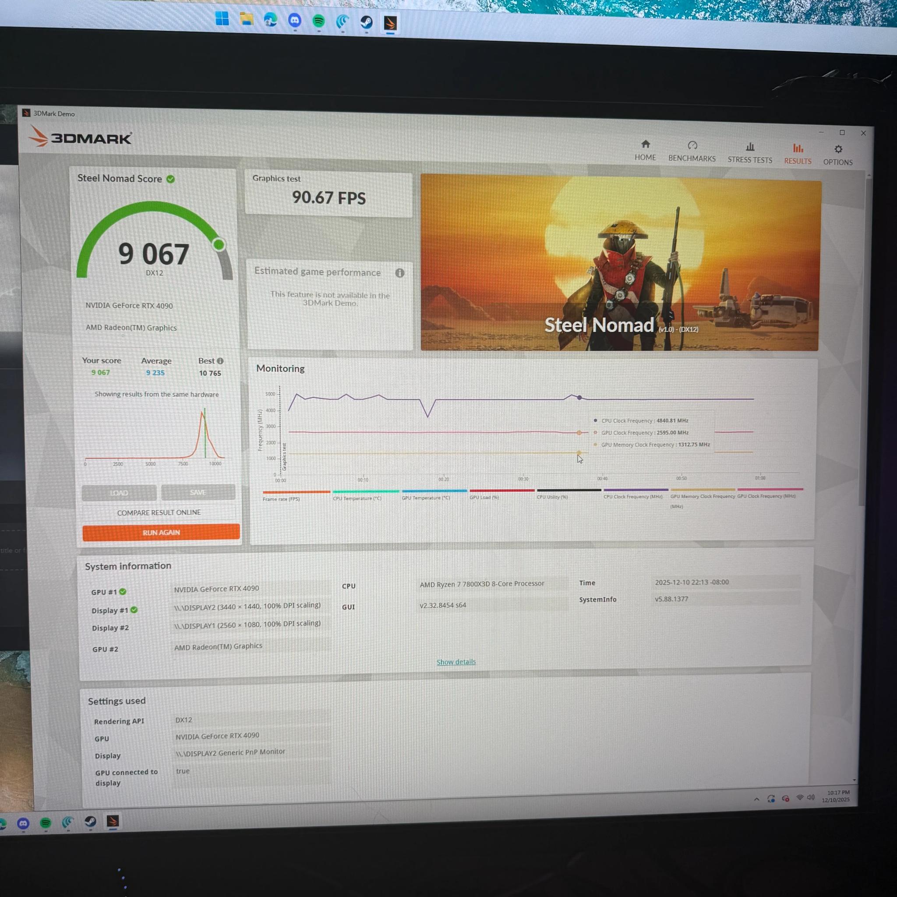Launch Microsoft Edge from the upper taskbar

[270, 20]
